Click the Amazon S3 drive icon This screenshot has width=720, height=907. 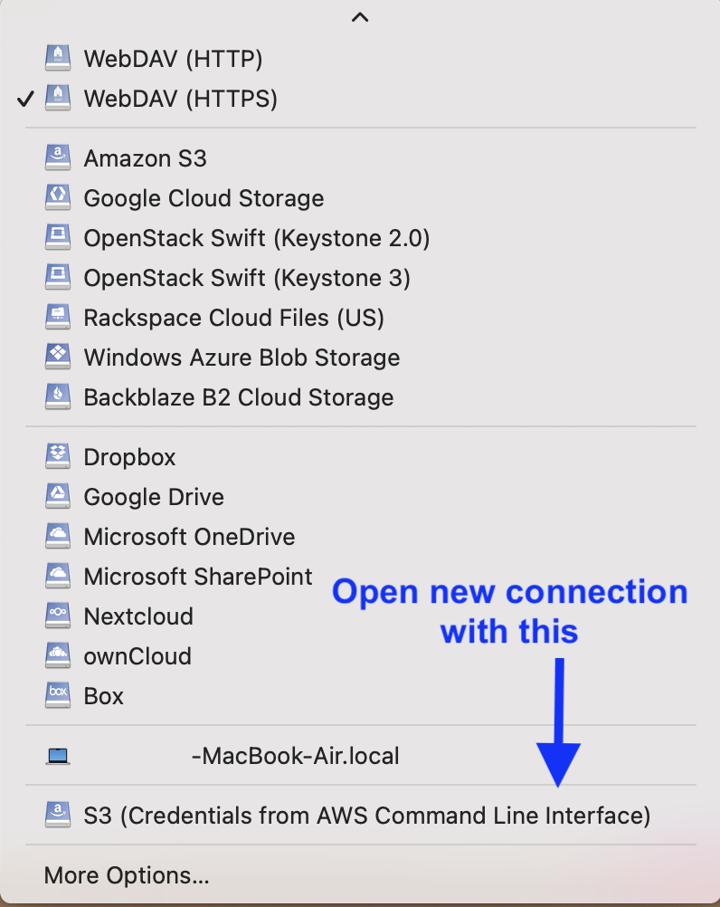[x=58, y=158]
